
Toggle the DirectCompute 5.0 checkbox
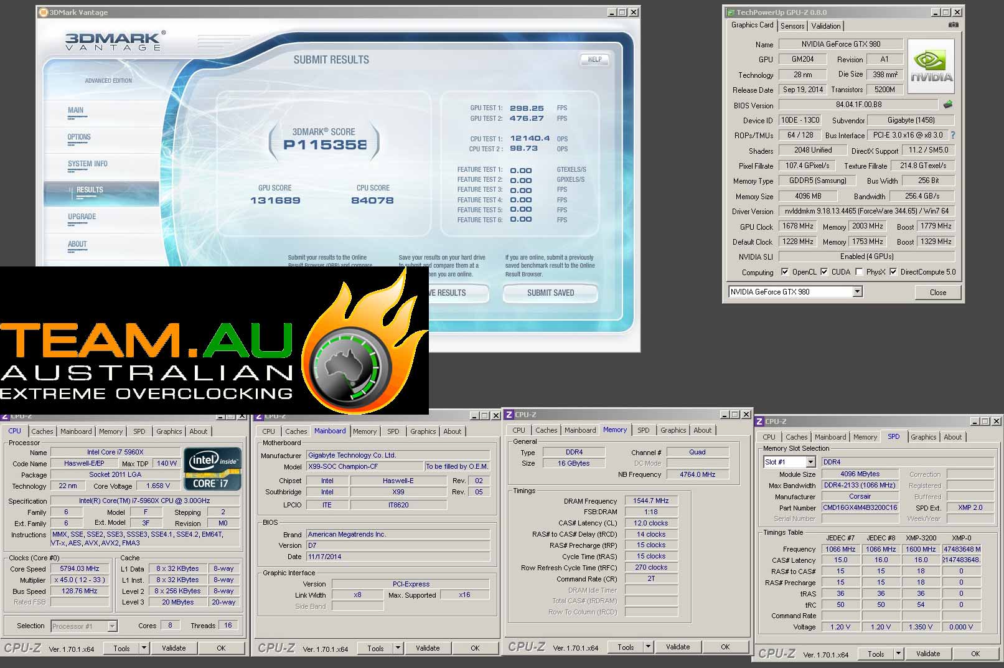[893, 271]
